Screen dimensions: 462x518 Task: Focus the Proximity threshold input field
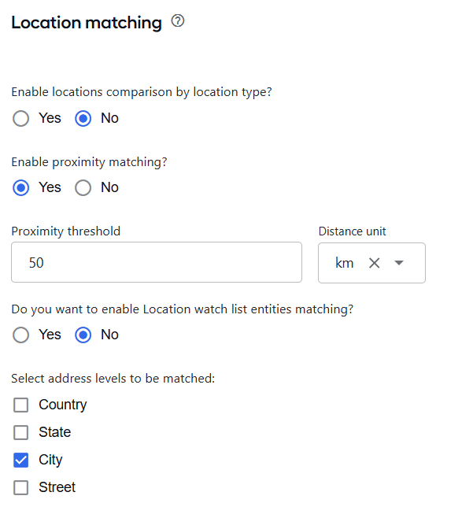(157, 262)
